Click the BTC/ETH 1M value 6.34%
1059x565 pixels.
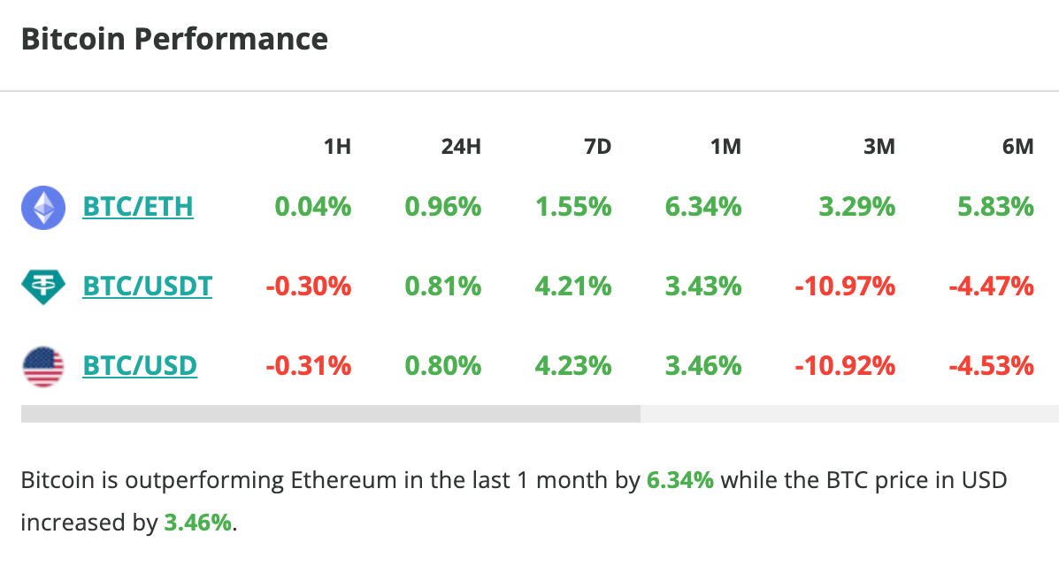pyautogui.click(x=702, y=207)
